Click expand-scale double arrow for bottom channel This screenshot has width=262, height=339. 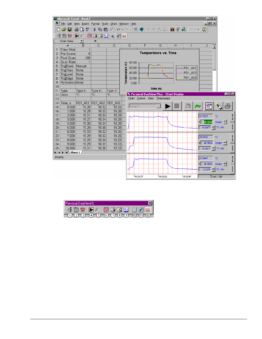[232, 159]
